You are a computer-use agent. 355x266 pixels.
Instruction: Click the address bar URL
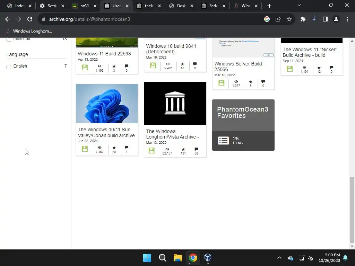pos(89,19)
